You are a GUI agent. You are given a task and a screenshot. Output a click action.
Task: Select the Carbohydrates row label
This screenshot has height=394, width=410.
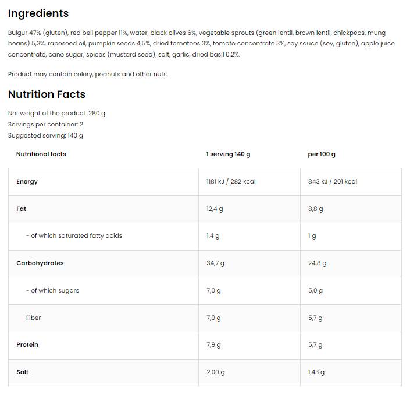[x=40, y=263]
